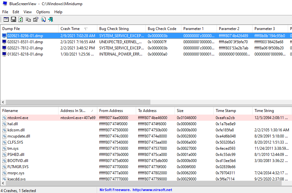This screenshot has height=193, width=292.
Task: Sort by the Dump File column header
Action: (x=29, y=29)
